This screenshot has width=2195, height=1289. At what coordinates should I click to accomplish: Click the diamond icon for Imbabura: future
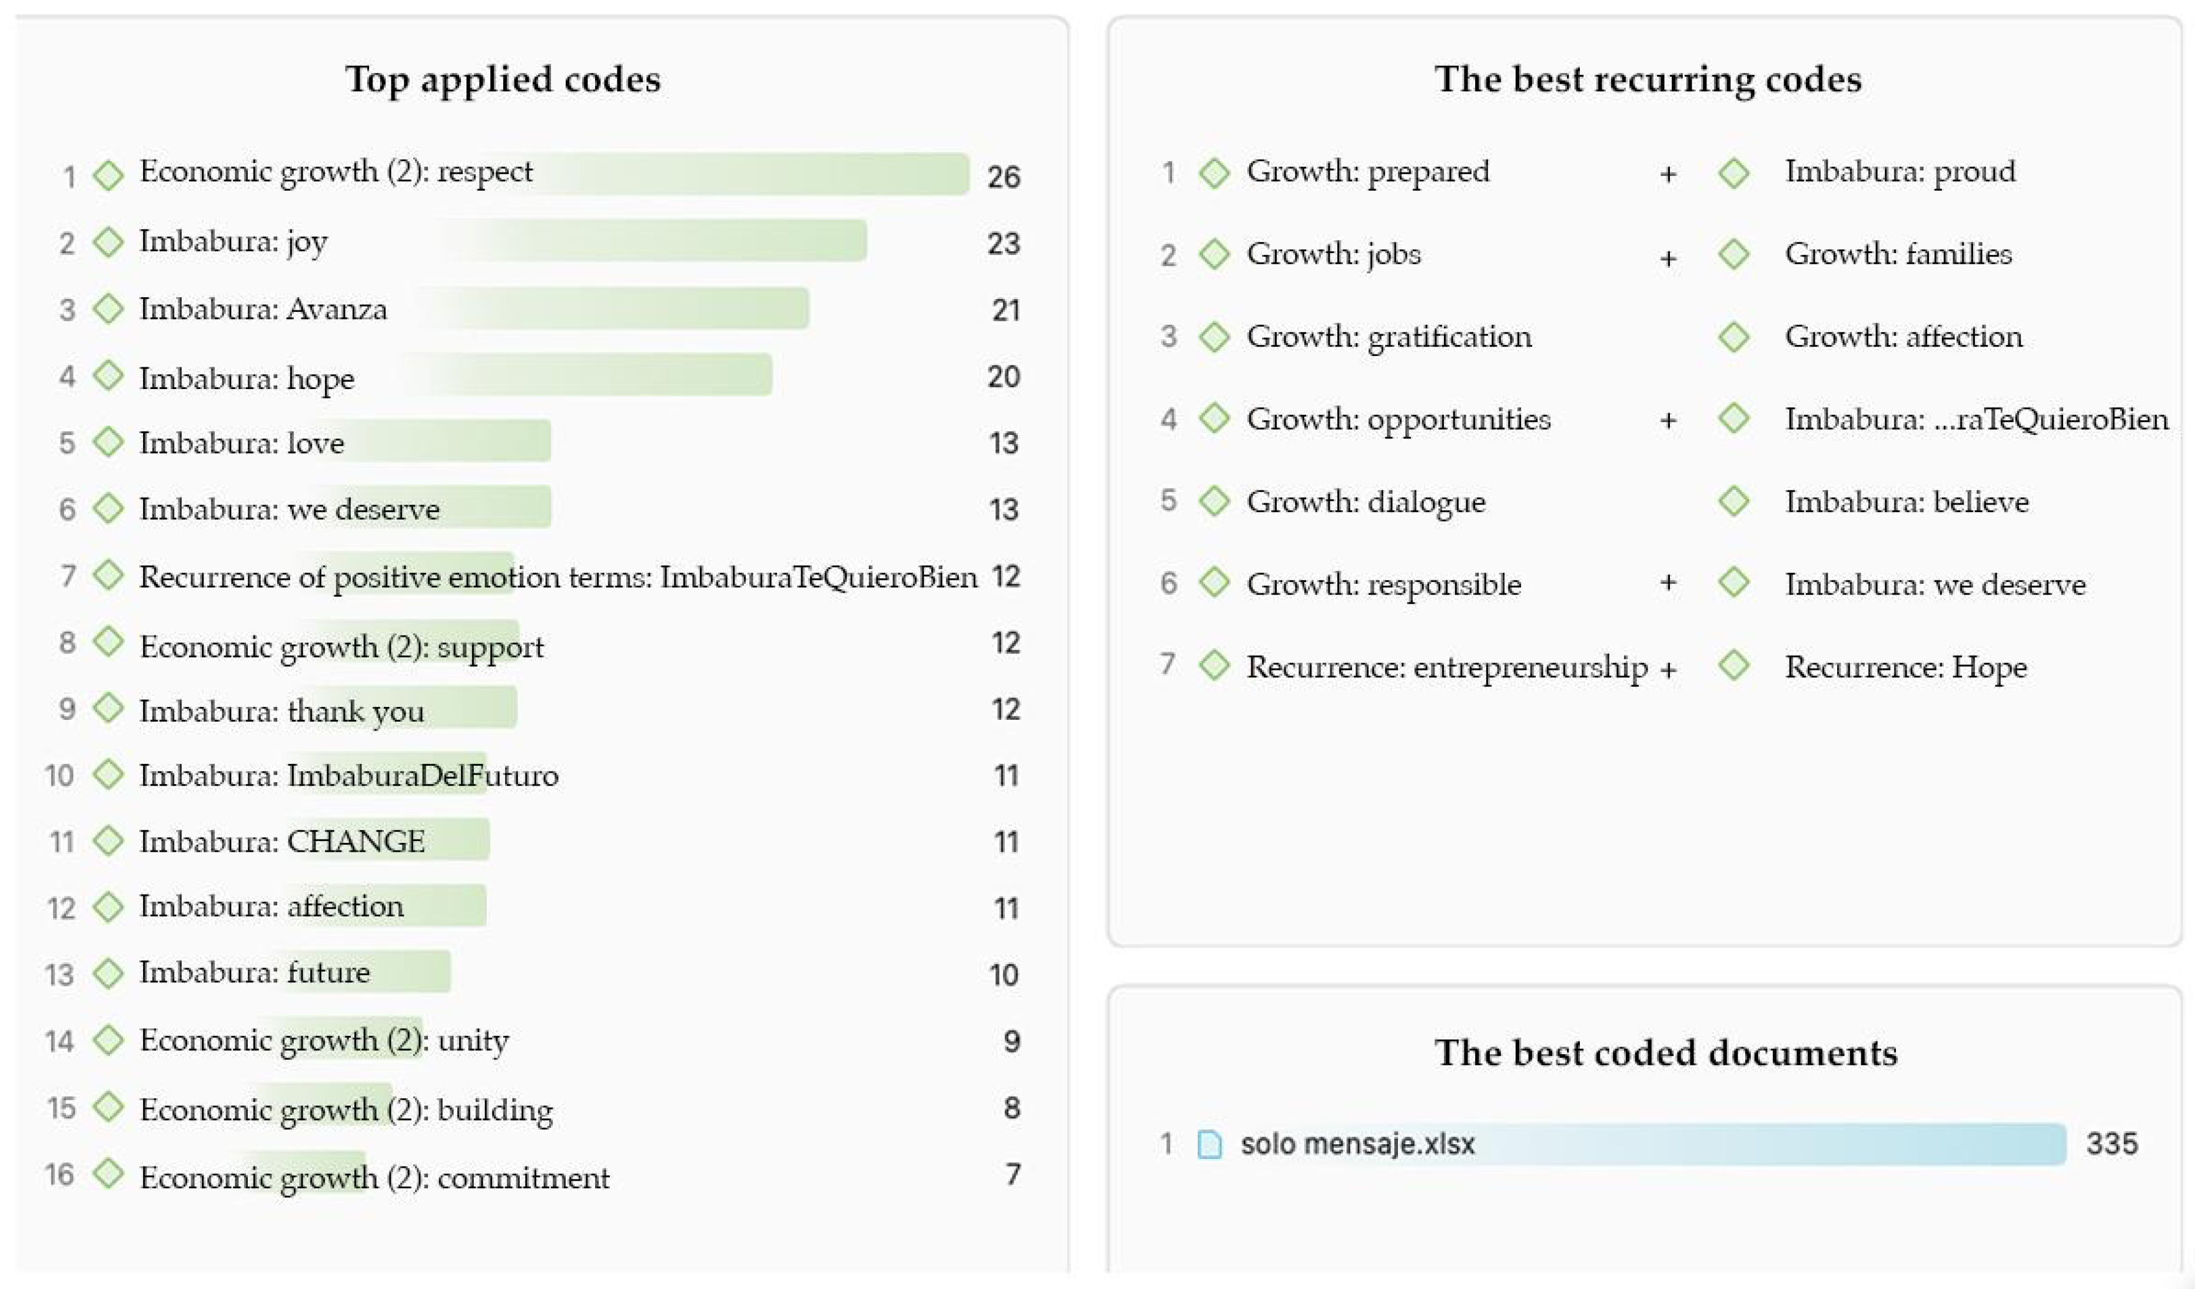coord(108,973)
